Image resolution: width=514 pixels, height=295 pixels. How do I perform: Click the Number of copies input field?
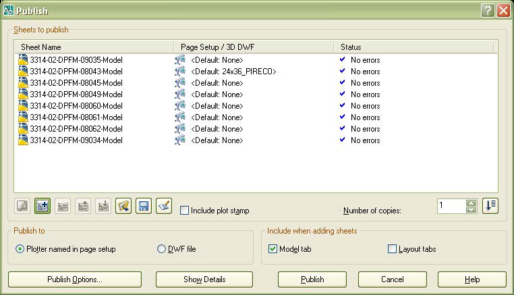pos(452,206)
